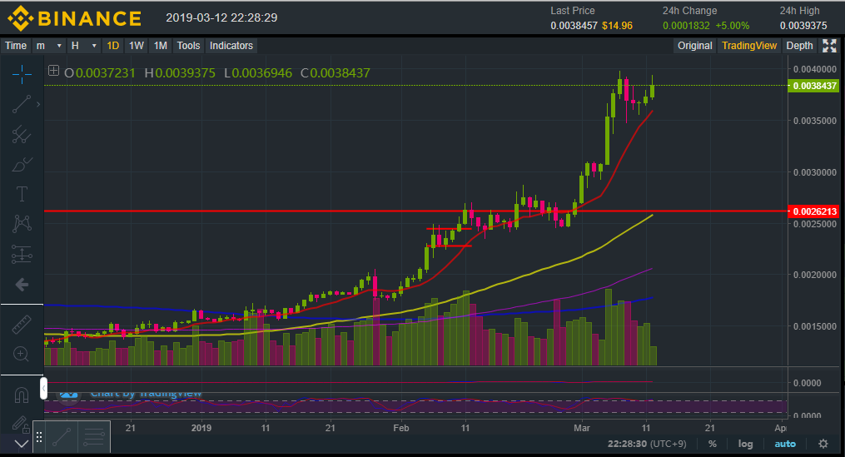Switch to the Original chart view
Screen dimensions: 845x457
(694, 46)
